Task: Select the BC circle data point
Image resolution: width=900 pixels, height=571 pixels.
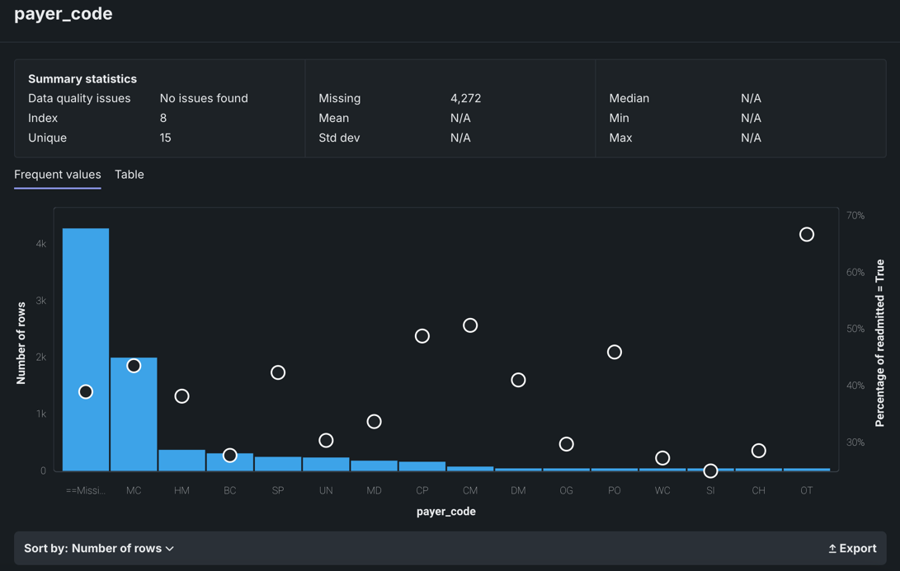Action: click(x=230, y=455)
